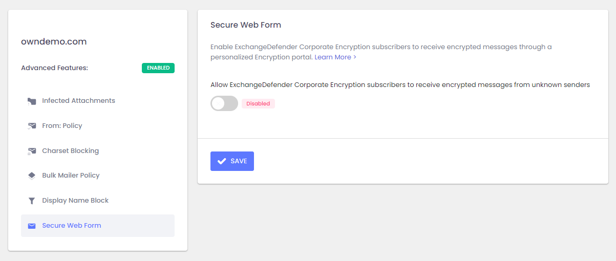
Task: Open the Display Name Block text label
Action: click(x=75, y=201)
